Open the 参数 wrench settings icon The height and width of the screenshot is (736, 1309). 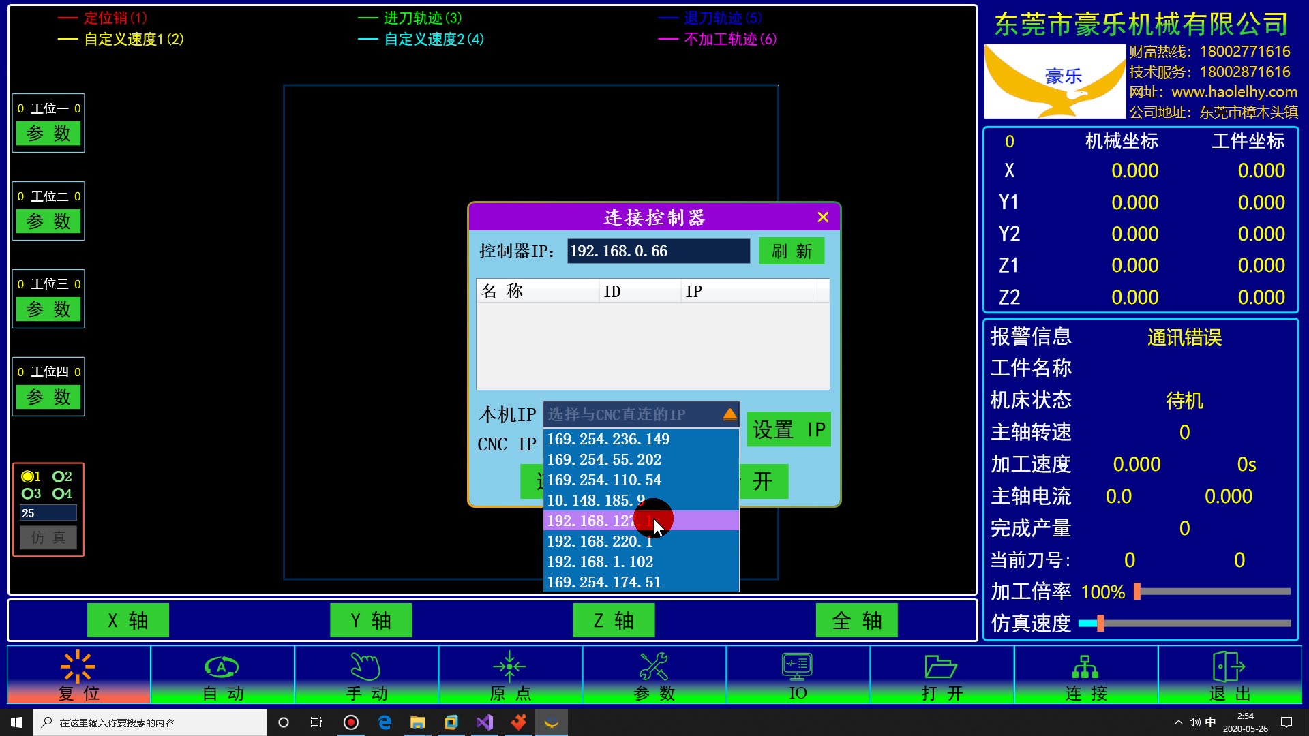coord(654,666)
